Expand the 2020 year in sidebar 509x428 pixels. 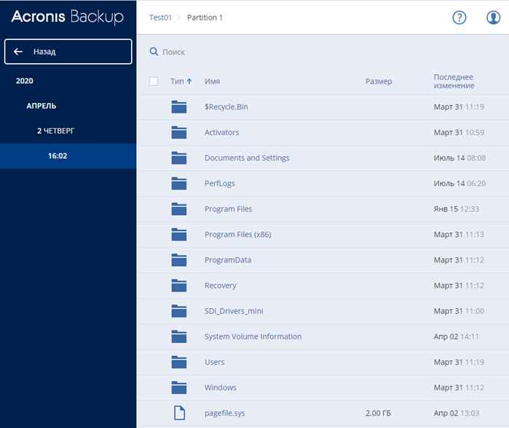[x=25, y=81]
